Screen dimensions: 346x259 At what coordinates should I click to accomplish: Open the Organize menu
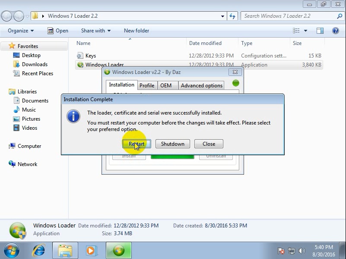(21, 31)
